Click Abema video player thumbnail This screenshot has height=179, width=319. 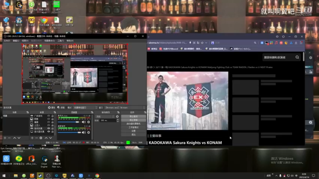pos(187,101)
